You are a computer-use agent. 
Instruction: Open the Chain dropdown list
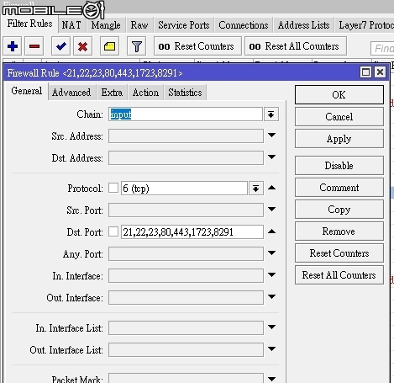click(x=271, y=114)
